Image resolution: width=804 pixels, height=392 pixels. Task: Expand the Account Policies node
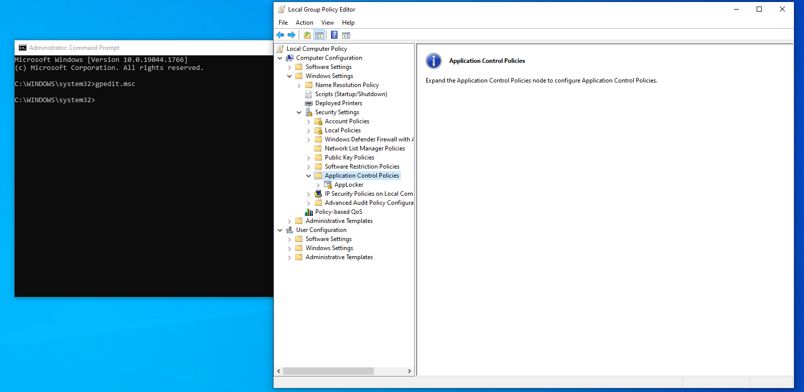point(309,122)
